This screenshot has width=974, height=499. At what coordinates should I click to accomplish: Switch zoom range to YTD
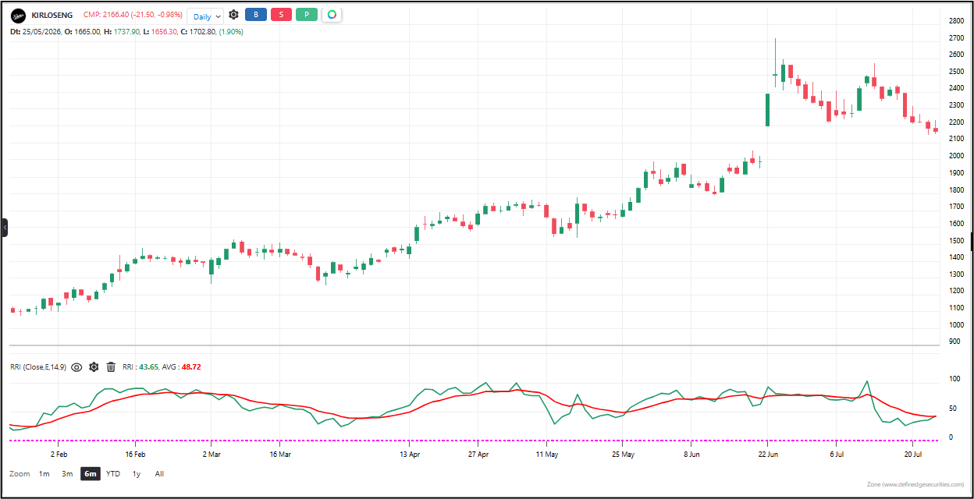[113, 473]
